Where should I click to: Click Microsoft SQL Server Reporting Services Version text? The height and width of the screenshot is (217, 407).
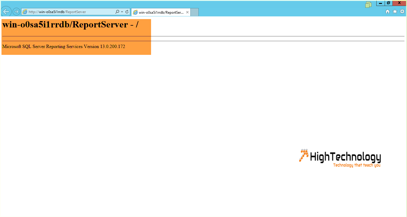tap(63, 46)
